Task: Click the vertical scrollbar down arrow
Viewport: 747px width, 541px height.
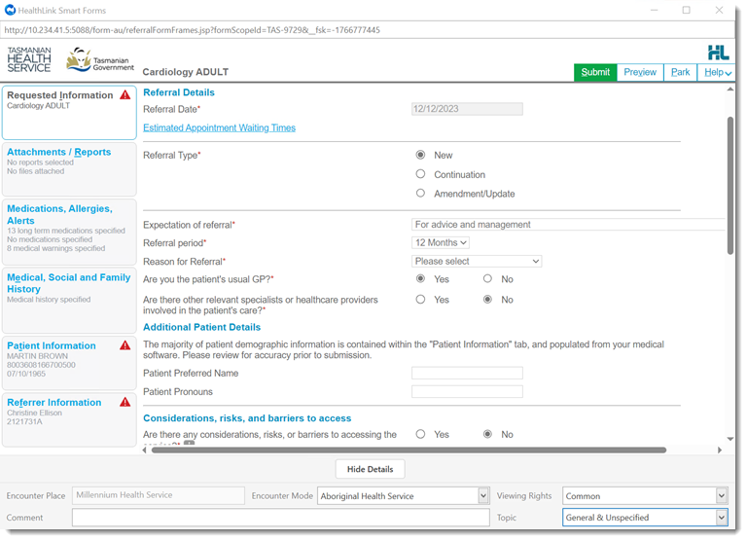Action: [x=729, y=439]
